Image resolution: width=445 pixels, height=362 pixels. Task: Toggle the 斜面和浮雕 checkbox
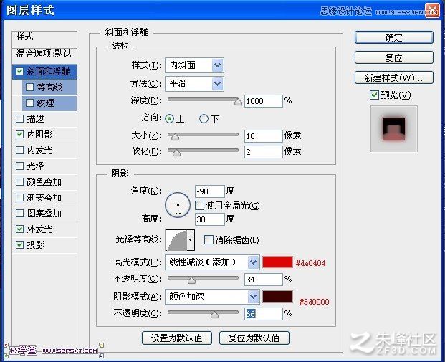19,71
